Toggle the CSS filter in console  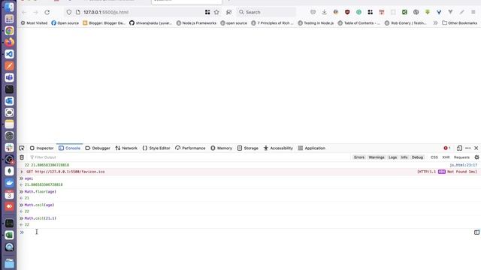pyautogui.click(x=434, y=157)
